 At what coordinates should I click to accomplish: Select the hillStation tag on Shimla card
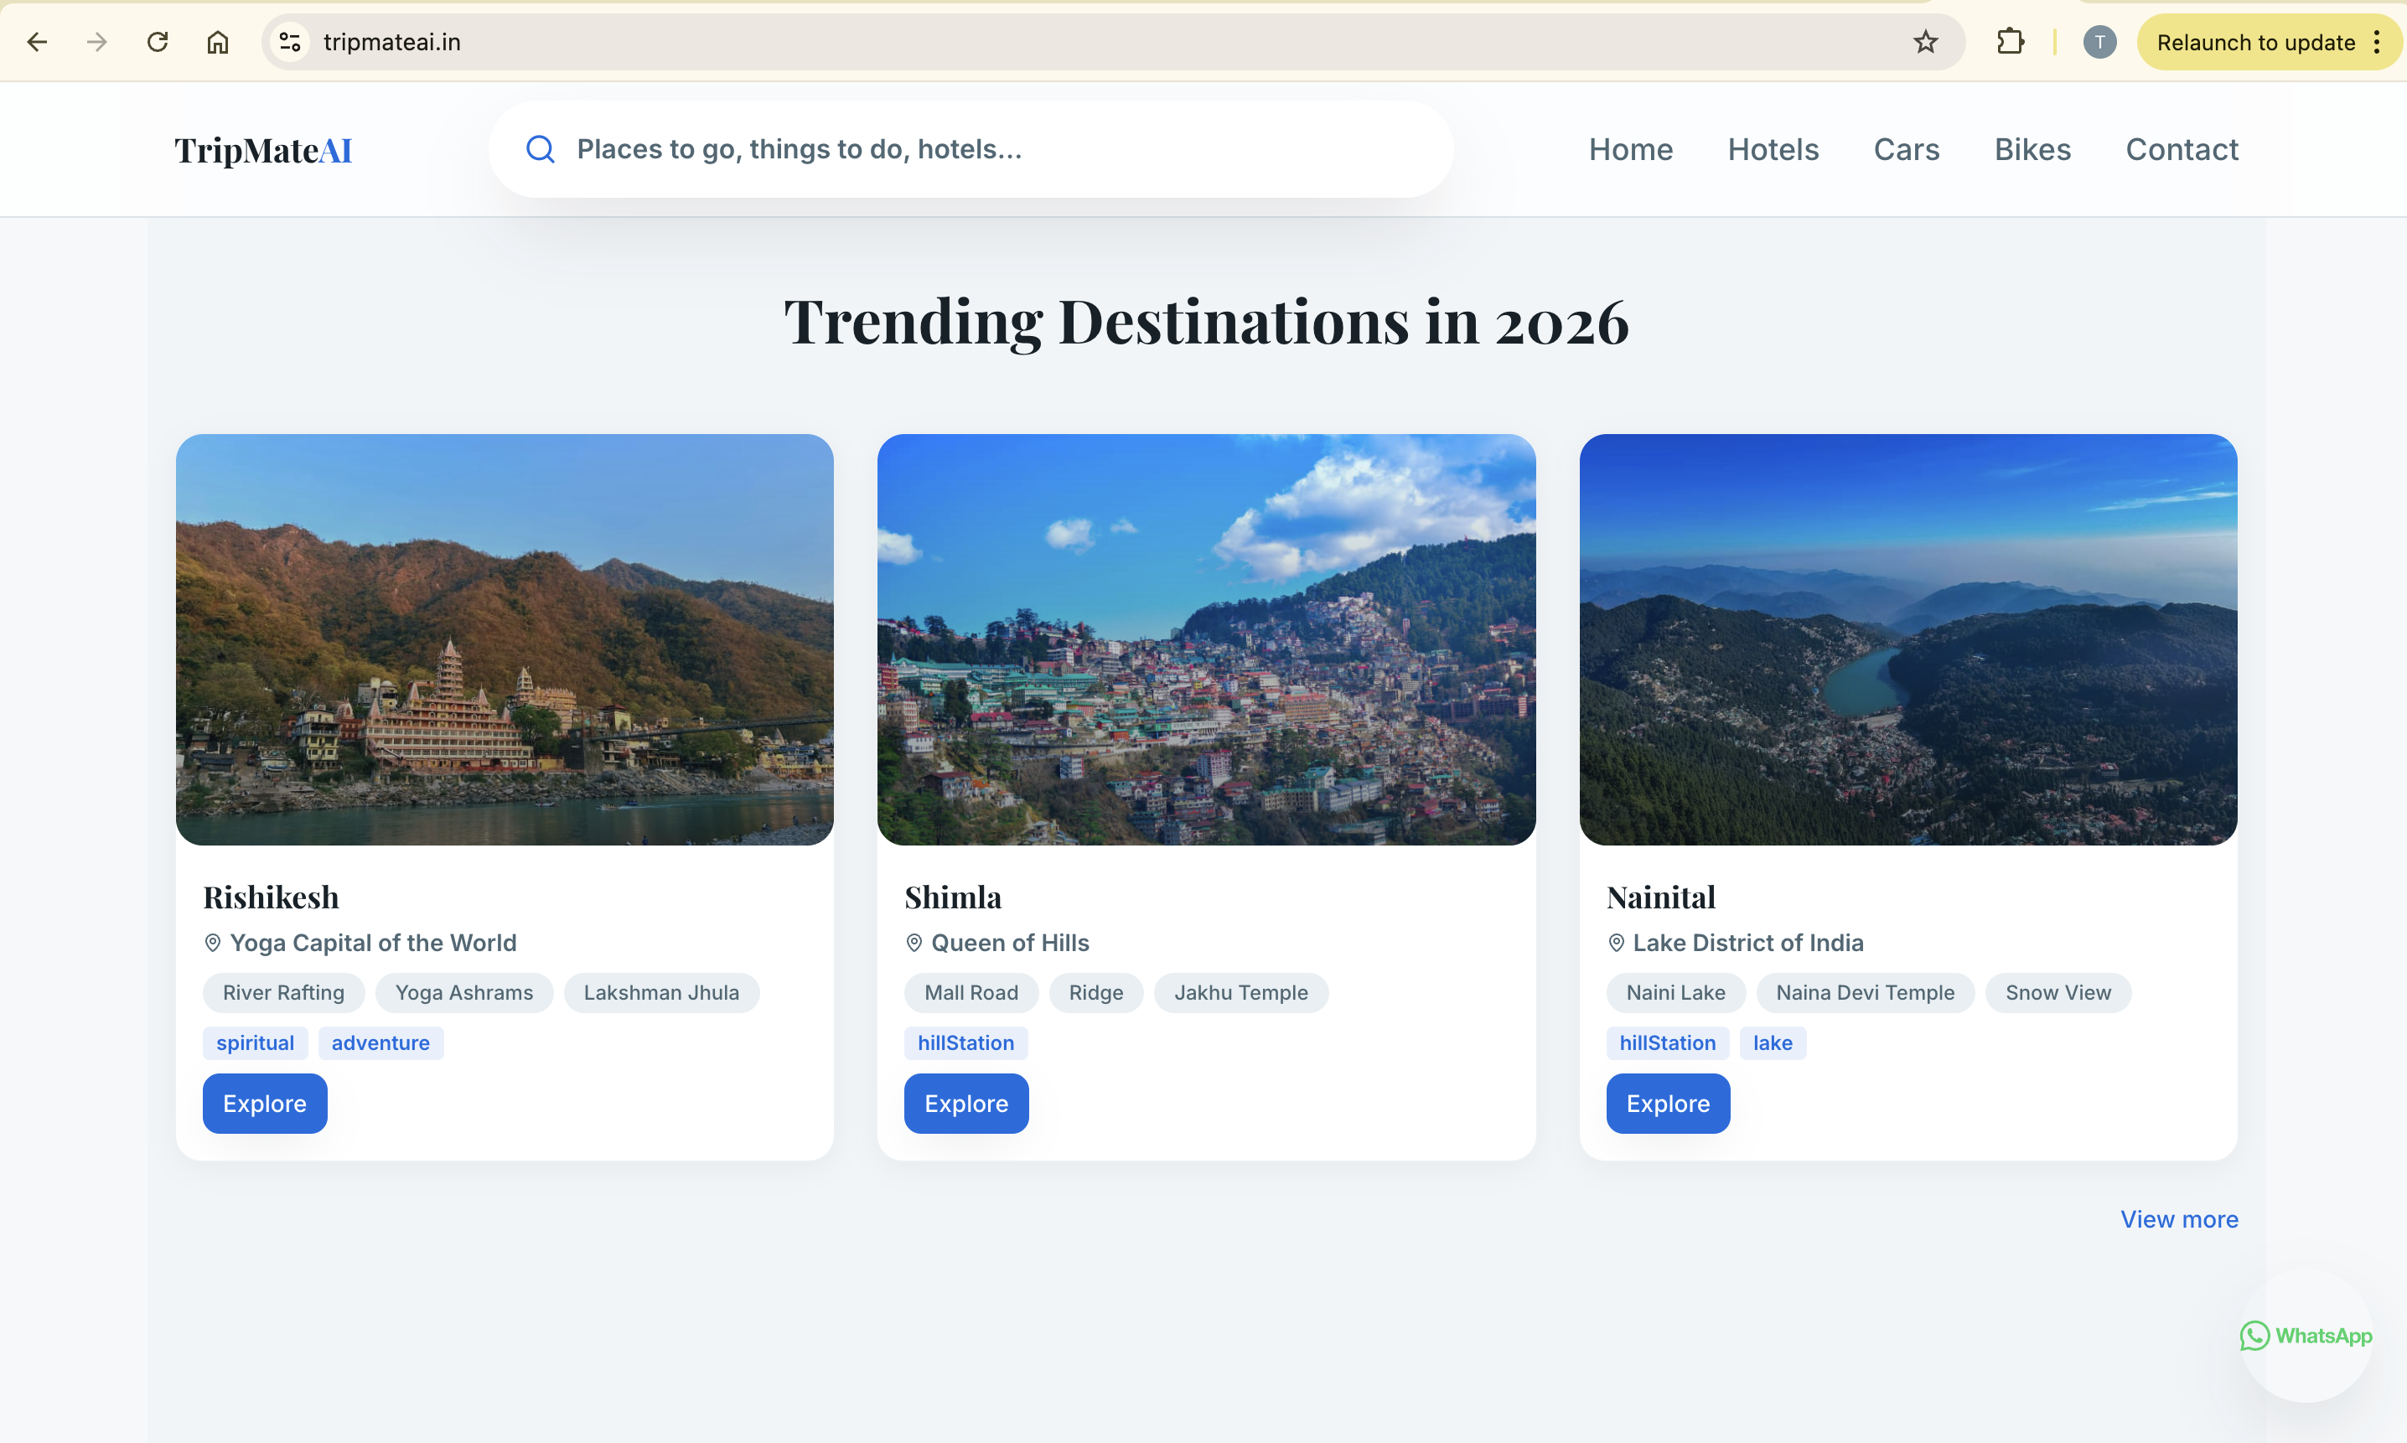click(x=965, y=1042)
